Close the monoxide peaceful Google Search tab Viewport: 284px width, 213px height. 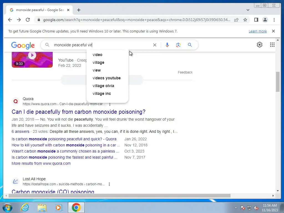pyautogui.click(x=68, y=10)
